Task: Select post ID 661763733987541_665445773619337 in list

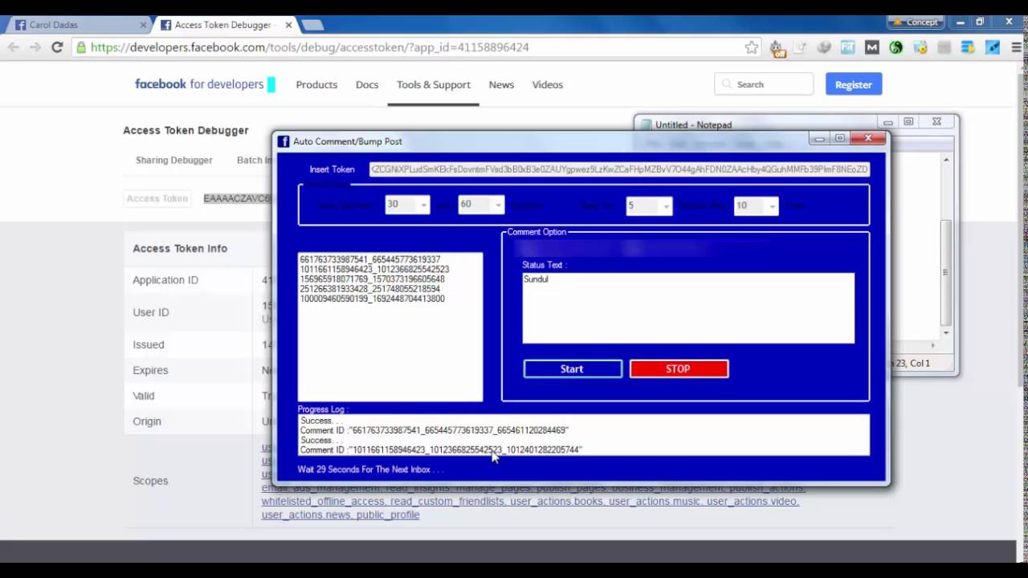Action: [369, 260]
